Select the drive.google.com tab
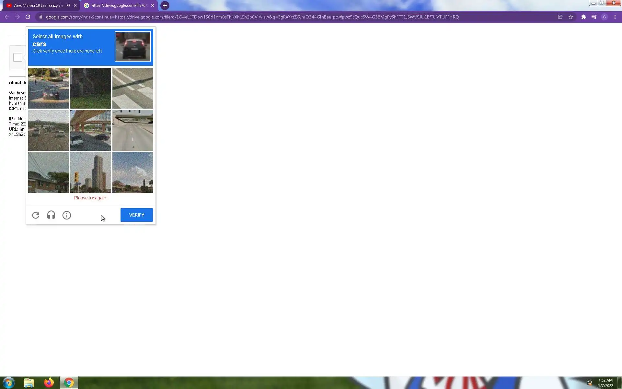This screenshot has width=622, height=389. (x=118, y=6)
